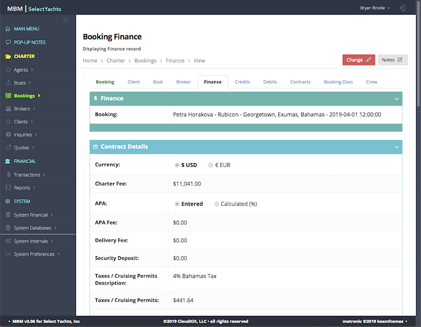Image resolution: width=421 pixels, height=327 pixels.
Task: Click the Boats anchor icon
Action: (8, 82)
